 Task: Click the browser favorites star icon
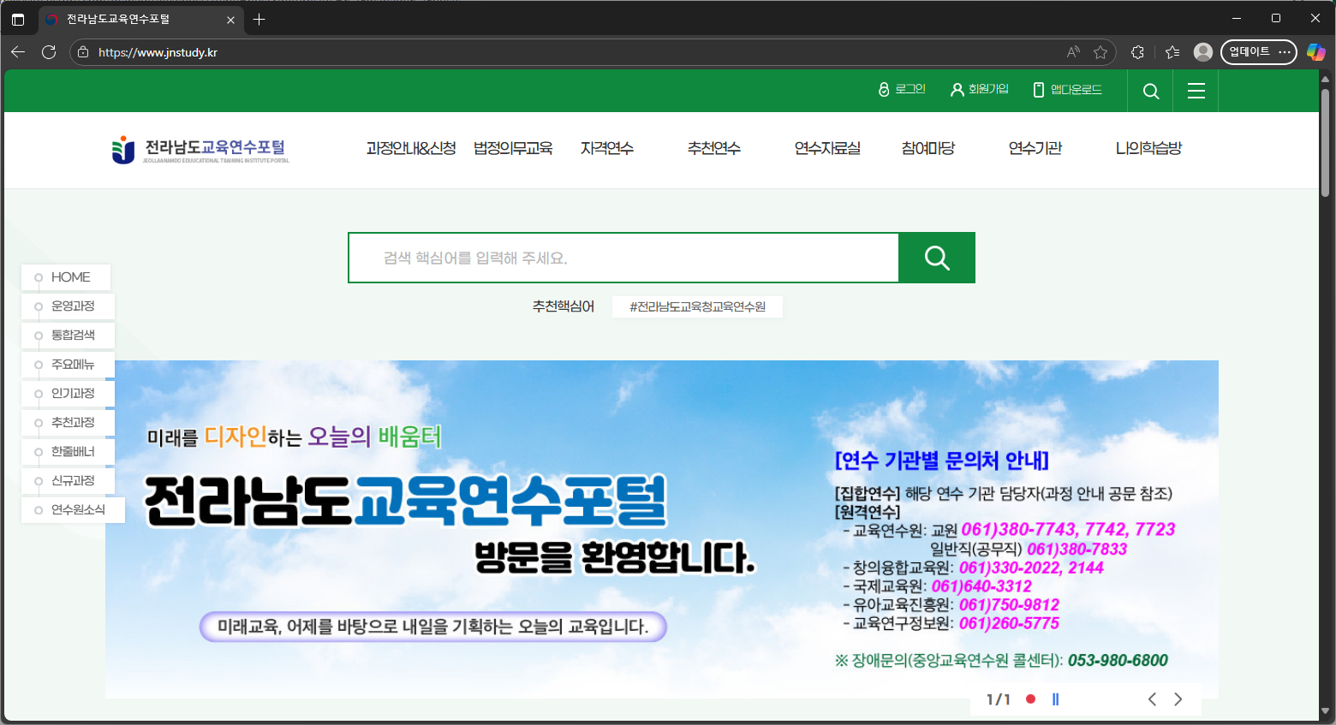click(1100, 52)
